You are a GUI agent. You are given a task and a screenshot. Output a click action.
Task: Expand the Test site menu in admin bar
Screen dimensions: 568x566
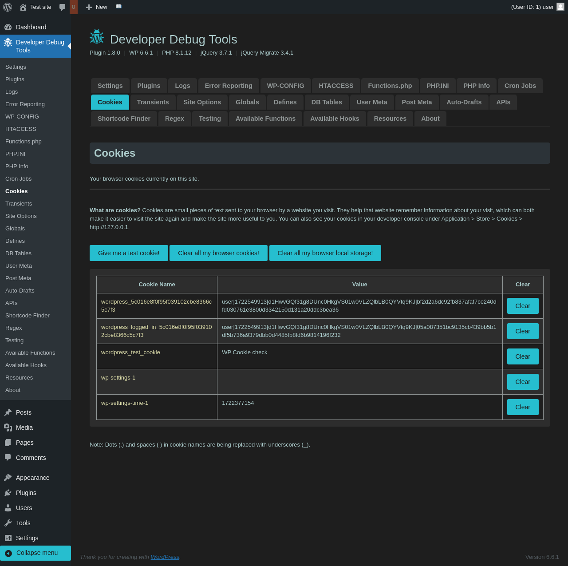point(35,7)
